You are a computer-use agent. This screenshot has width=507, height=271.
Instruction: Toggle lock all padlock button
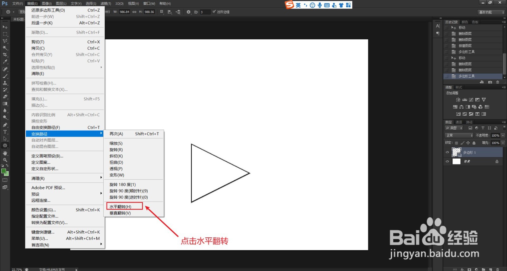(474, 143)
